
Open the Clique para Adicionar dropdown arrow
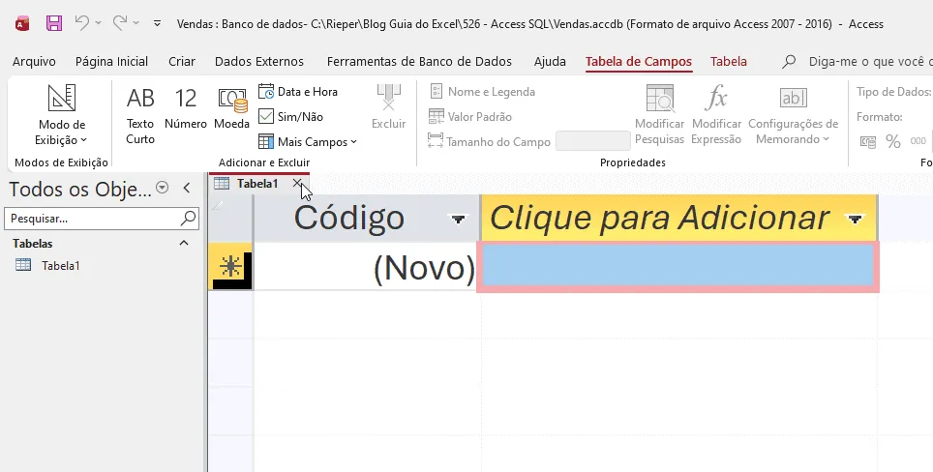click(x=855, y=220)
